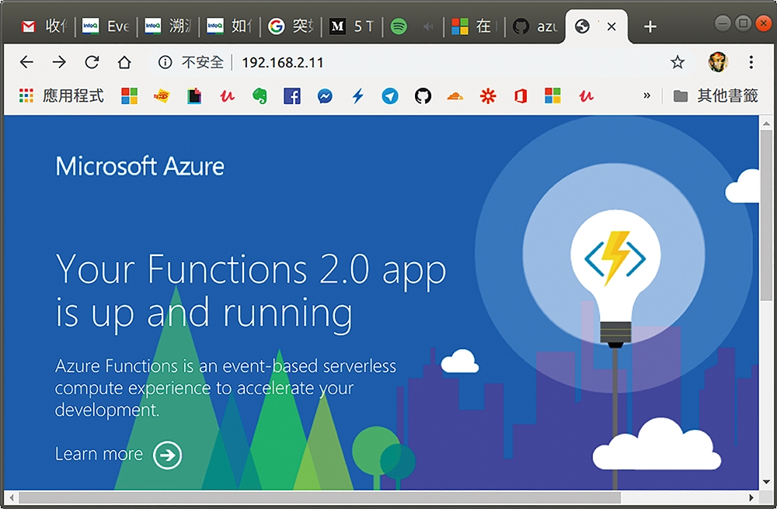This screenshot has width=777, height=509.
Task: Minimize the browser window
Action: [723, 23]
